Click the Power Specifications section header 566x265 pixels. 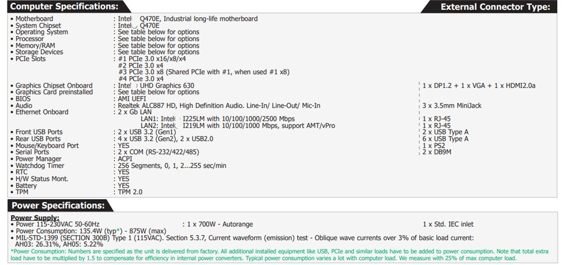[x=58, y=206]
